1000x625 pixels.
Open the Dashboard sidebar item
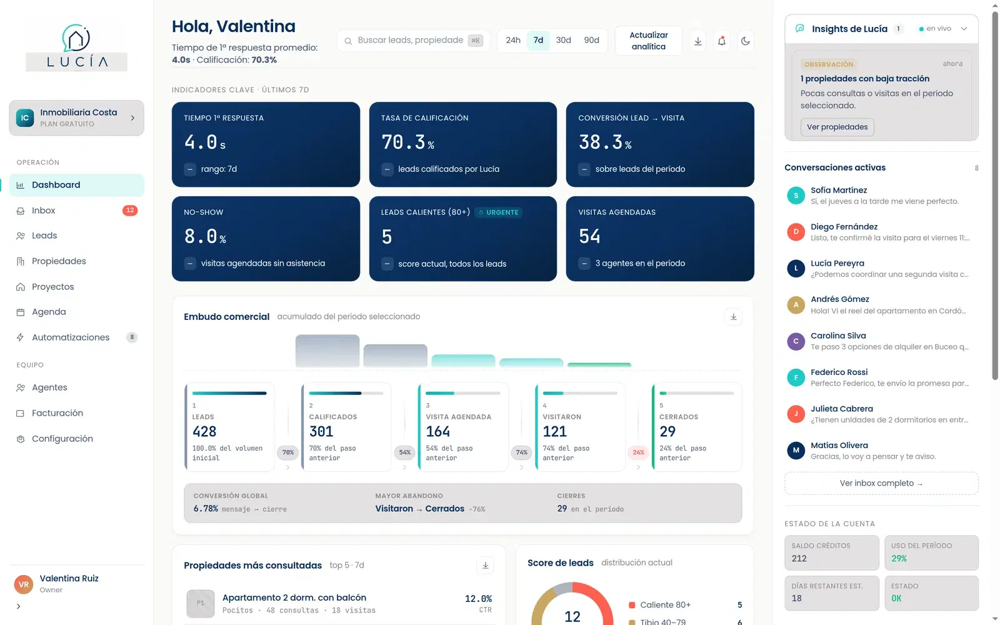76,185
